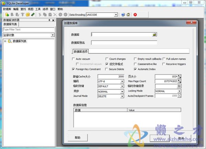Click the green eraser-like toolbar icon
Screen dimensions: 206x149
[33, 14]
